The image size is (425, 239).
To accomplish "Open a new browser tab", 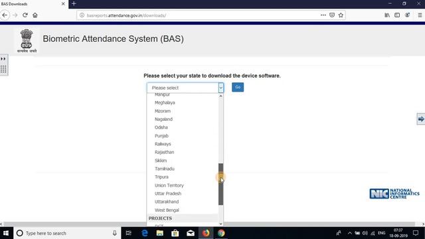I will click(74, 4).
